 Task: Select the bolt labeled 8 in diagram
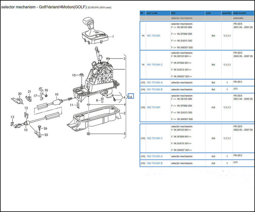[x=102, y=101]
